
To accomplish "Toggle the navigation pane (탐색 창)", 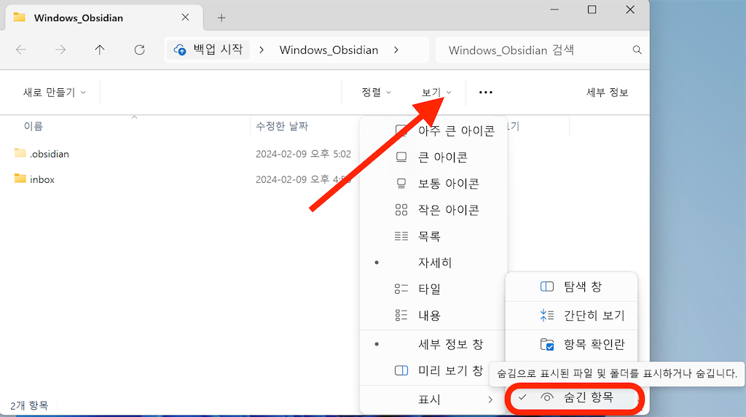I will [x=582, y=287].
